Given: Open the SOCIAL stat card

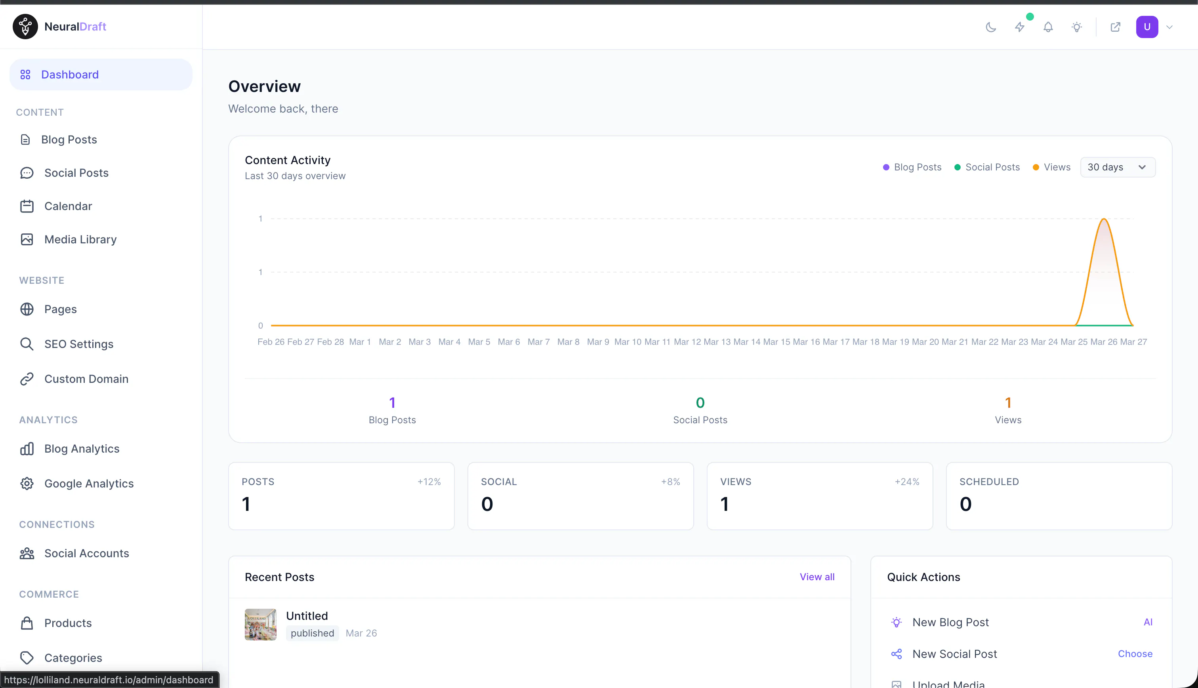Looking at the screenshot, I should pyautogui.click(x=580, y=496).
